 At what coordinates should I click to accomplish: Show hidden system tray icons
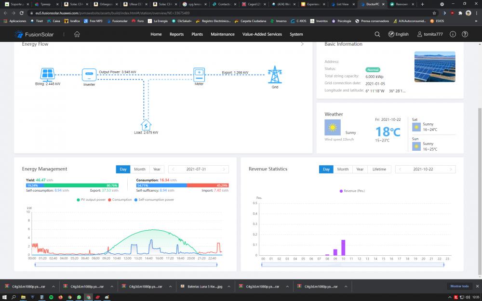[x=450, y=297]
